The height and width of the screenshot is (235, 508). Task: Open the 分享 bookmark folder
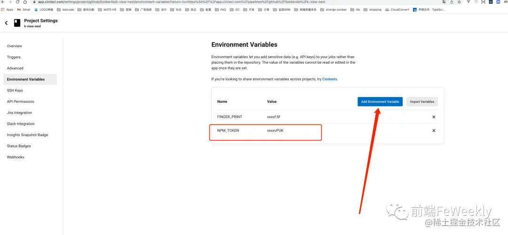pyautogui.click(x=264, y=10)
